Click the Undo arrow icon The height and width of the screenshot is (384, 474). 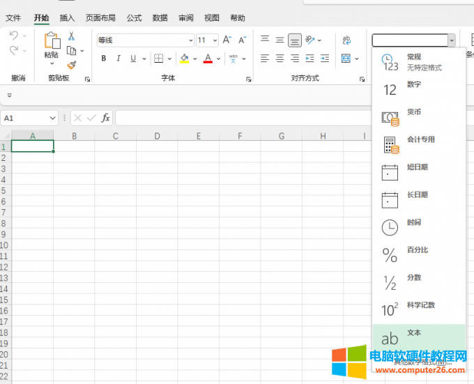[14, 36]
